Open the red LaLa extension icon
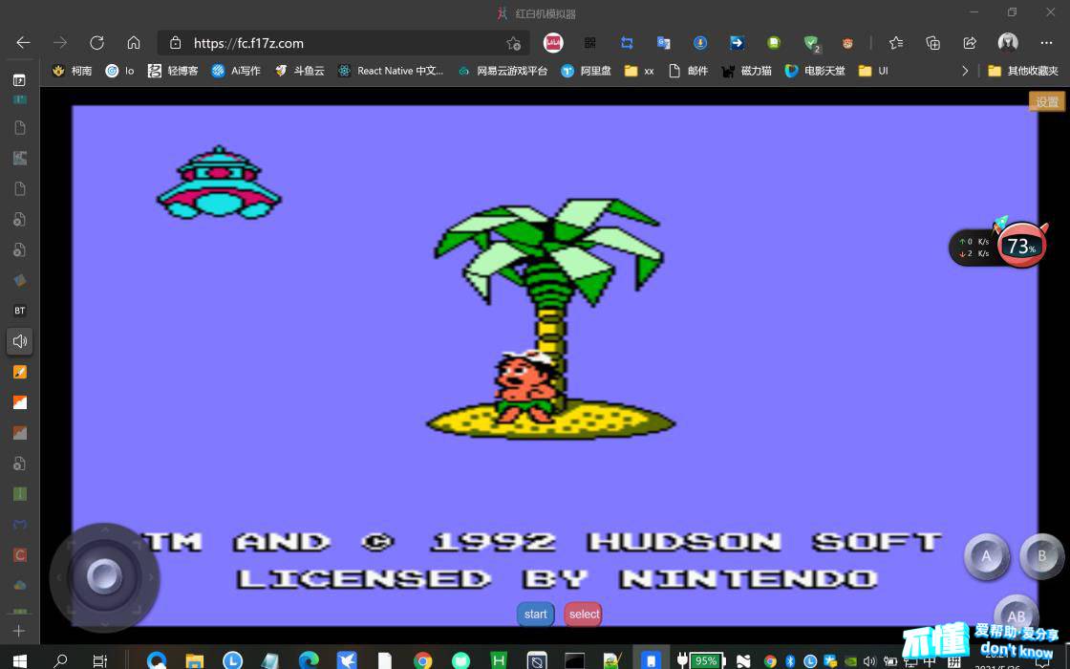1070x669 pixels. (553, 43)
